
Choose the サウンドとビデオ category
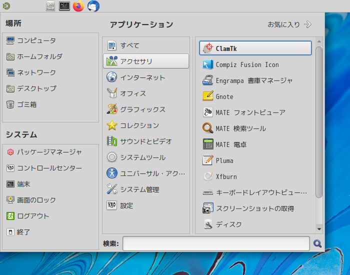pyautogui.click(x=146, y=141)
